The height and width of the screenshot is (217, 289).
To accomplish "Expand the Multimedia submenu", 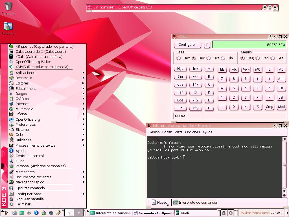I will tap(47, 109).
